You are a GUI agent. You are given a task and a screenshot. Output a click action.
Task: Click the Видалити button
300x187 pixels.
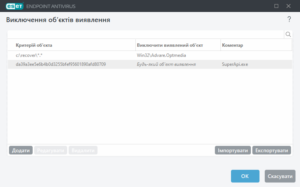pyautogui.click(x=83, y=150)
